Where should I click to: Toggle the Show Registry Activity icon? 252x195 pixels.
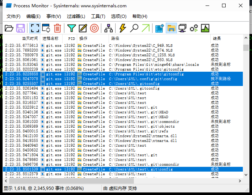tap(159, 28)
